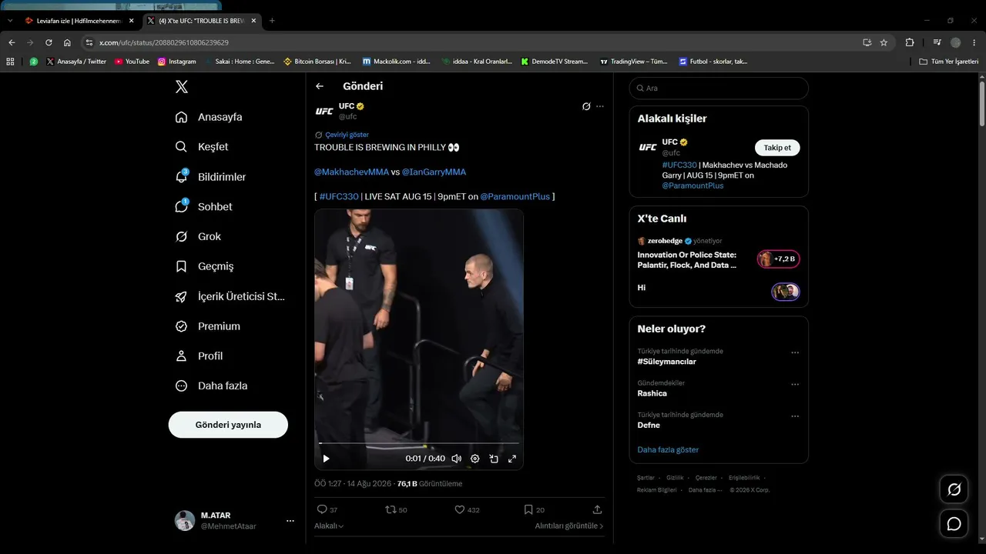This screenshot has width=986, height=554.
Task: Open the @IanGarryMMA mention
Action: pyautogui.click(x=434, y=172)
